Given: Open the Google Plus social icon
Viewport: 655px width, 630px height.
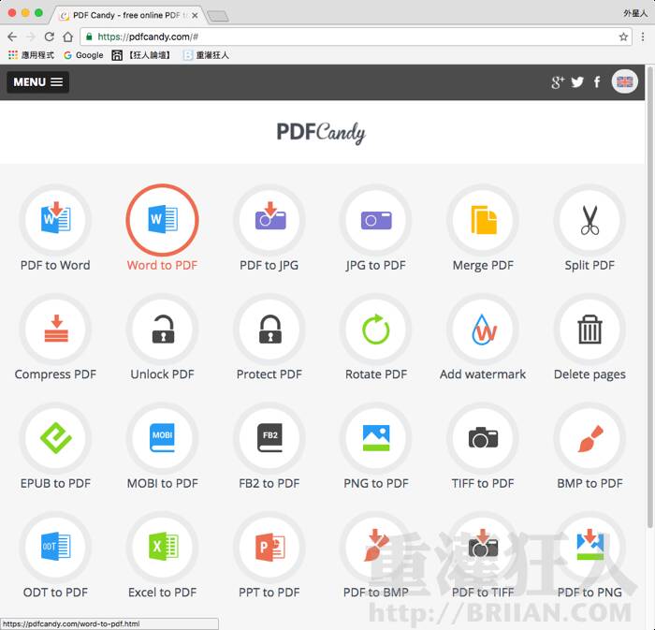Looking at the screenshot, I should (558, 82).
